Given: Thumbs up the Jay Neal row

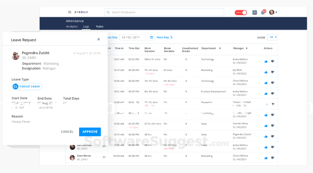Looking at the screenshot, I should tap(266, 72).
